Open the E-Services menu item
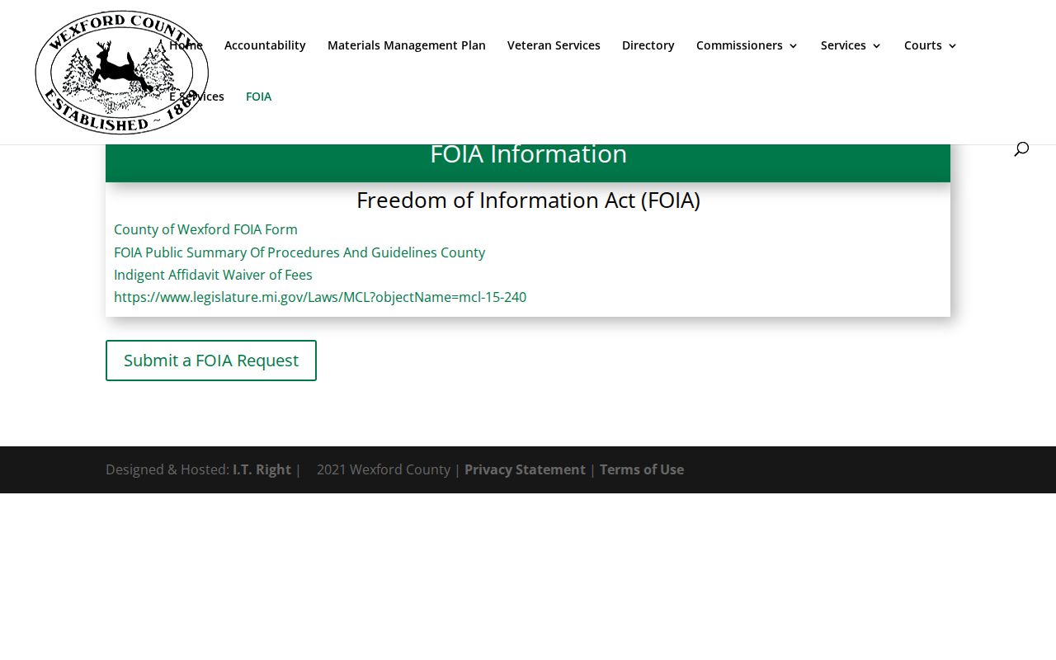This screenshot has width=1056, height=660. point(196,97)
